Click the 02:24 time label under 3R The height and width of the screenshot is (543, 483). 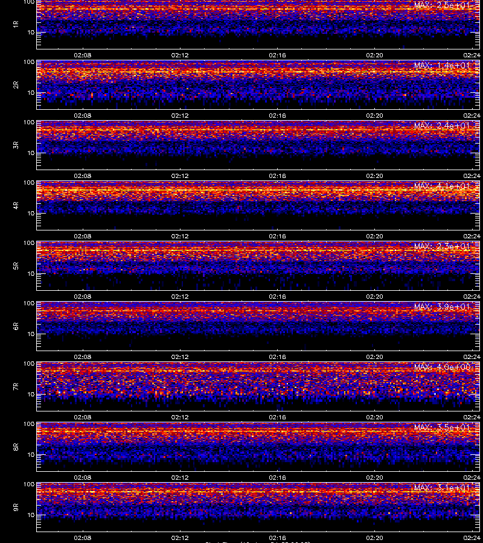pos(472,176)
